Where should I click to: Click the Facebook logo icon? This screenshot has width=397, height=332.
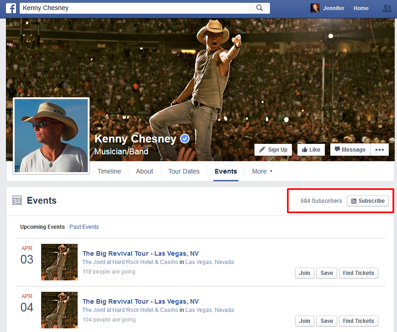point(11,8)
